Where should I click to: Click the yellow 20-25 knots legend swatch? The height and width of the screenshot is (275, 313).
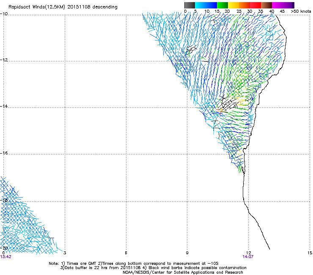tap(233, 5)
